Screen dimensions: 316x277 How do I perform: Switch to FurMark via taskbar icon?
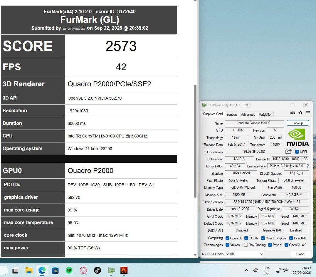click(x=124, y=270)
